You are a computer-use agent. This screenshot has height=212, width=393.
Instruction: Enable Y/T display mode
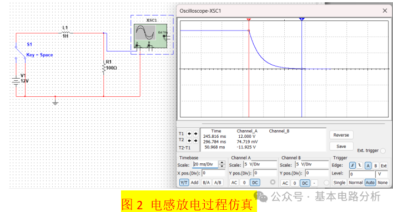pyautogui.click(x=184, y=183)
